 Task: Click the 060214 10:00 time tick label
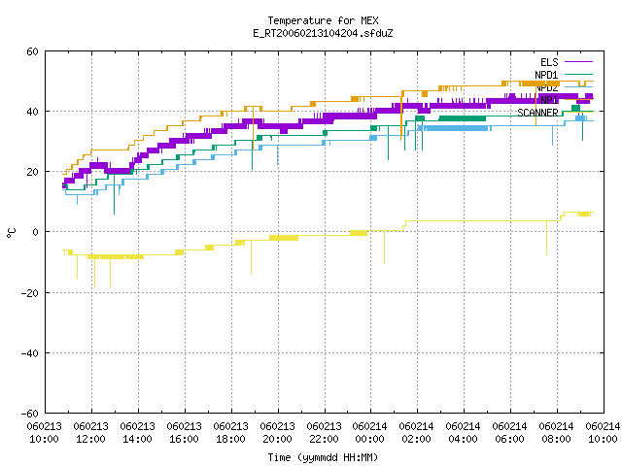coord(603,433)
